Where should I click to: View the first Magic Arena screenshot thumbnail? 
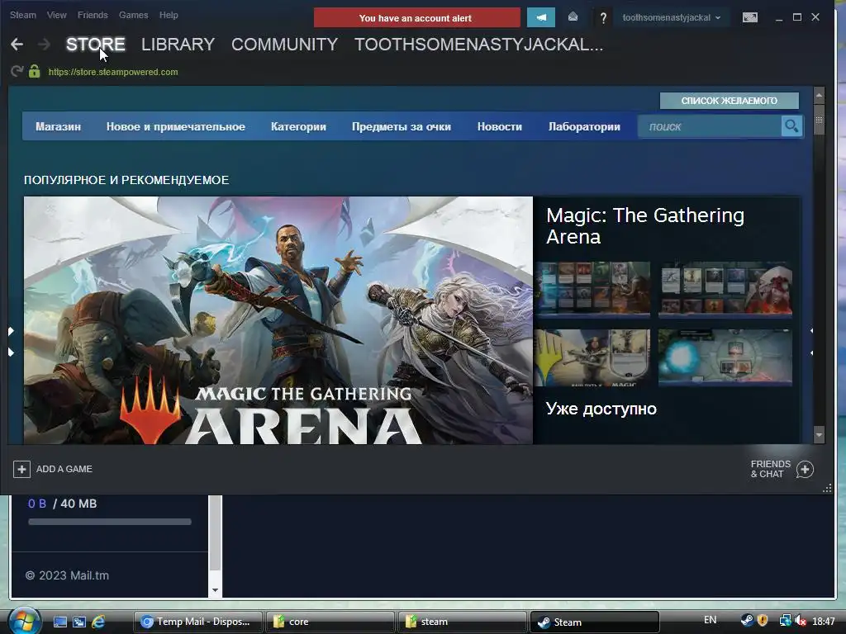[x=593, y=288]
